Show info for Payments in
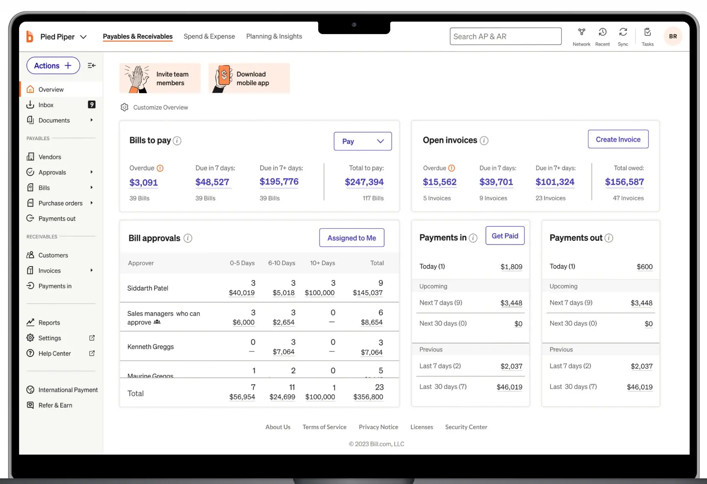This screenshot has height=484, width=707. click(473, 238)
